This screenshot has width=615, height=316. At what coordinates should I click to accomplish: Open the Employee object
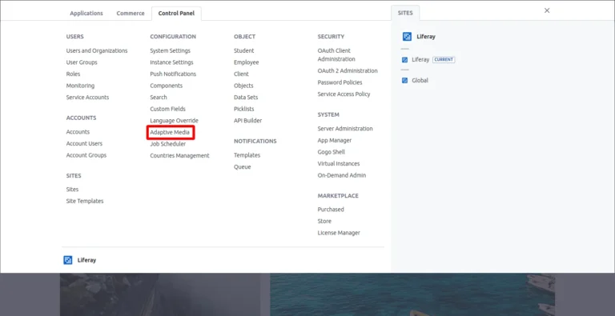pos(247,62)
